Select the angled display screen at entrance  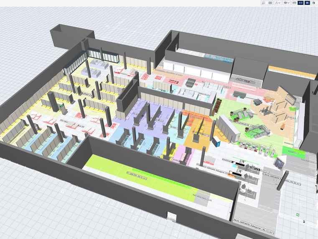[x=279, y=163]
